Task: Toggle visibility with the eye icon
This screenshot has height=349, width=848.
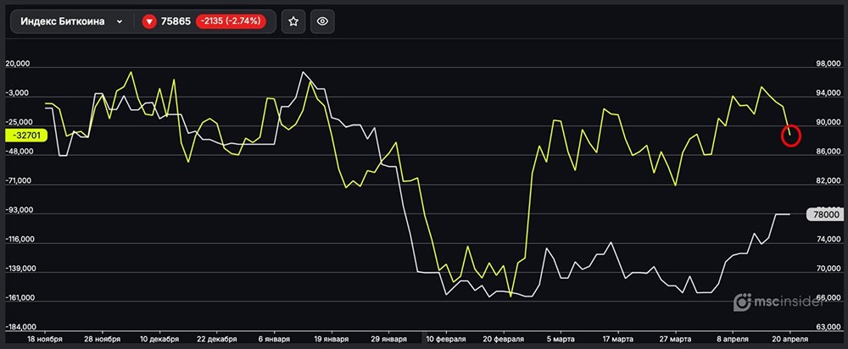Action: coord(321,22)
